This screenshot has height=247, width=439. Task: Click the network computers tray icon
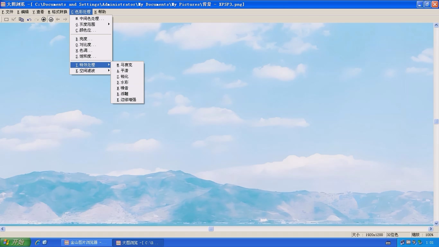tap(402, 242)
